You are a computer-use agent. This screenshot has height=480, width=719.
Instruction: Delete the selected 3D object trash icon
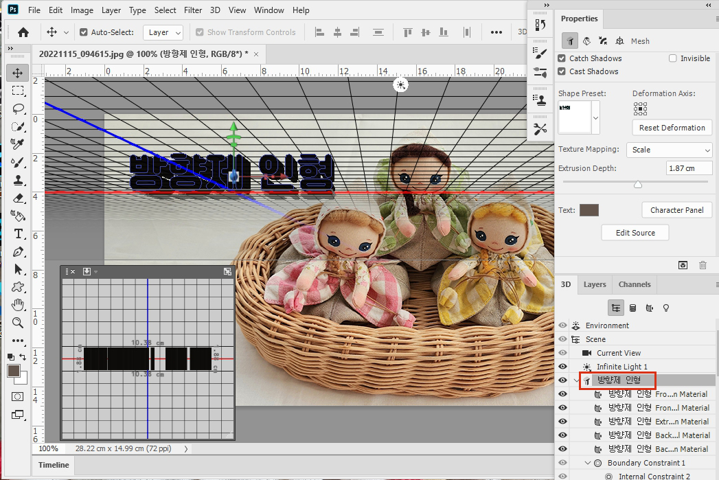[x=703, y=265]
